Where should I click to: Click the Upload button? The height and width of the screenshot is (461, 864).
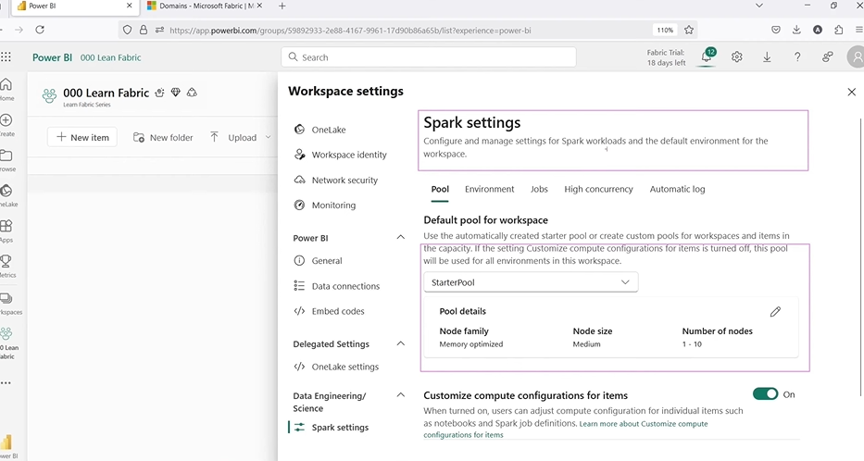[234, 137]
